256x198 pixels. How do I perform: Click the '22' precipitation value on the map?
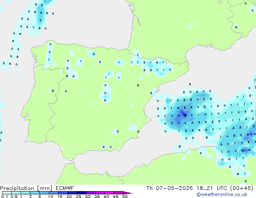pyautogui.click(x=185, y=115)
